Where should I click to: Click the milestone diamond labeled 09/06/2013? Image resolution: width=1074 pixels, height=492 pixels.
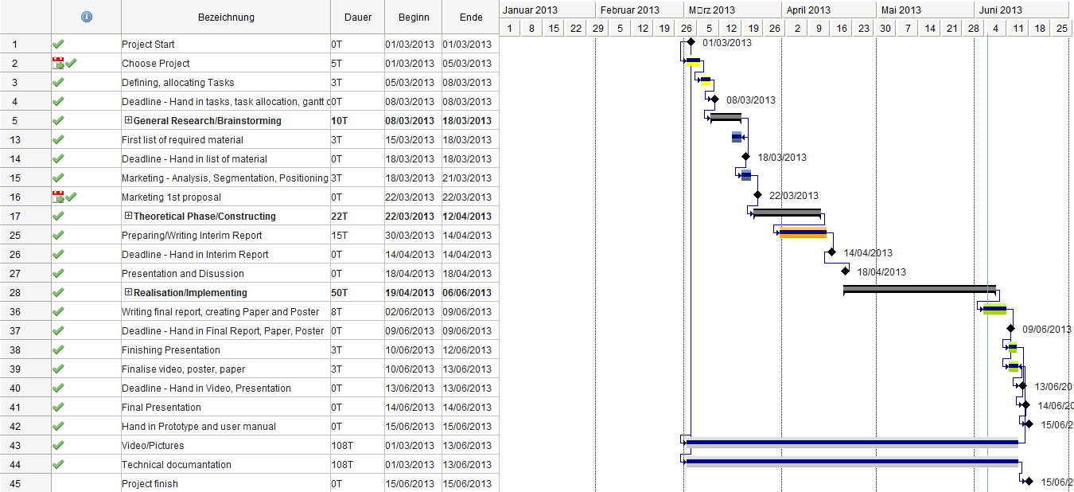(x=1010, y=329)
